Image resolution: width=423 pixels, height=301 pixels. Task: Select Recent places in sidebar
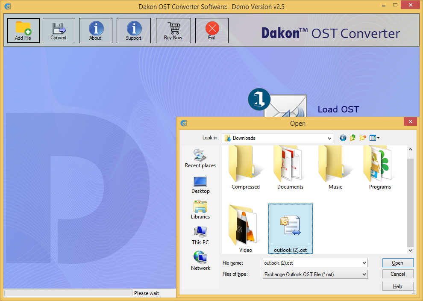(x=200, y=159)
